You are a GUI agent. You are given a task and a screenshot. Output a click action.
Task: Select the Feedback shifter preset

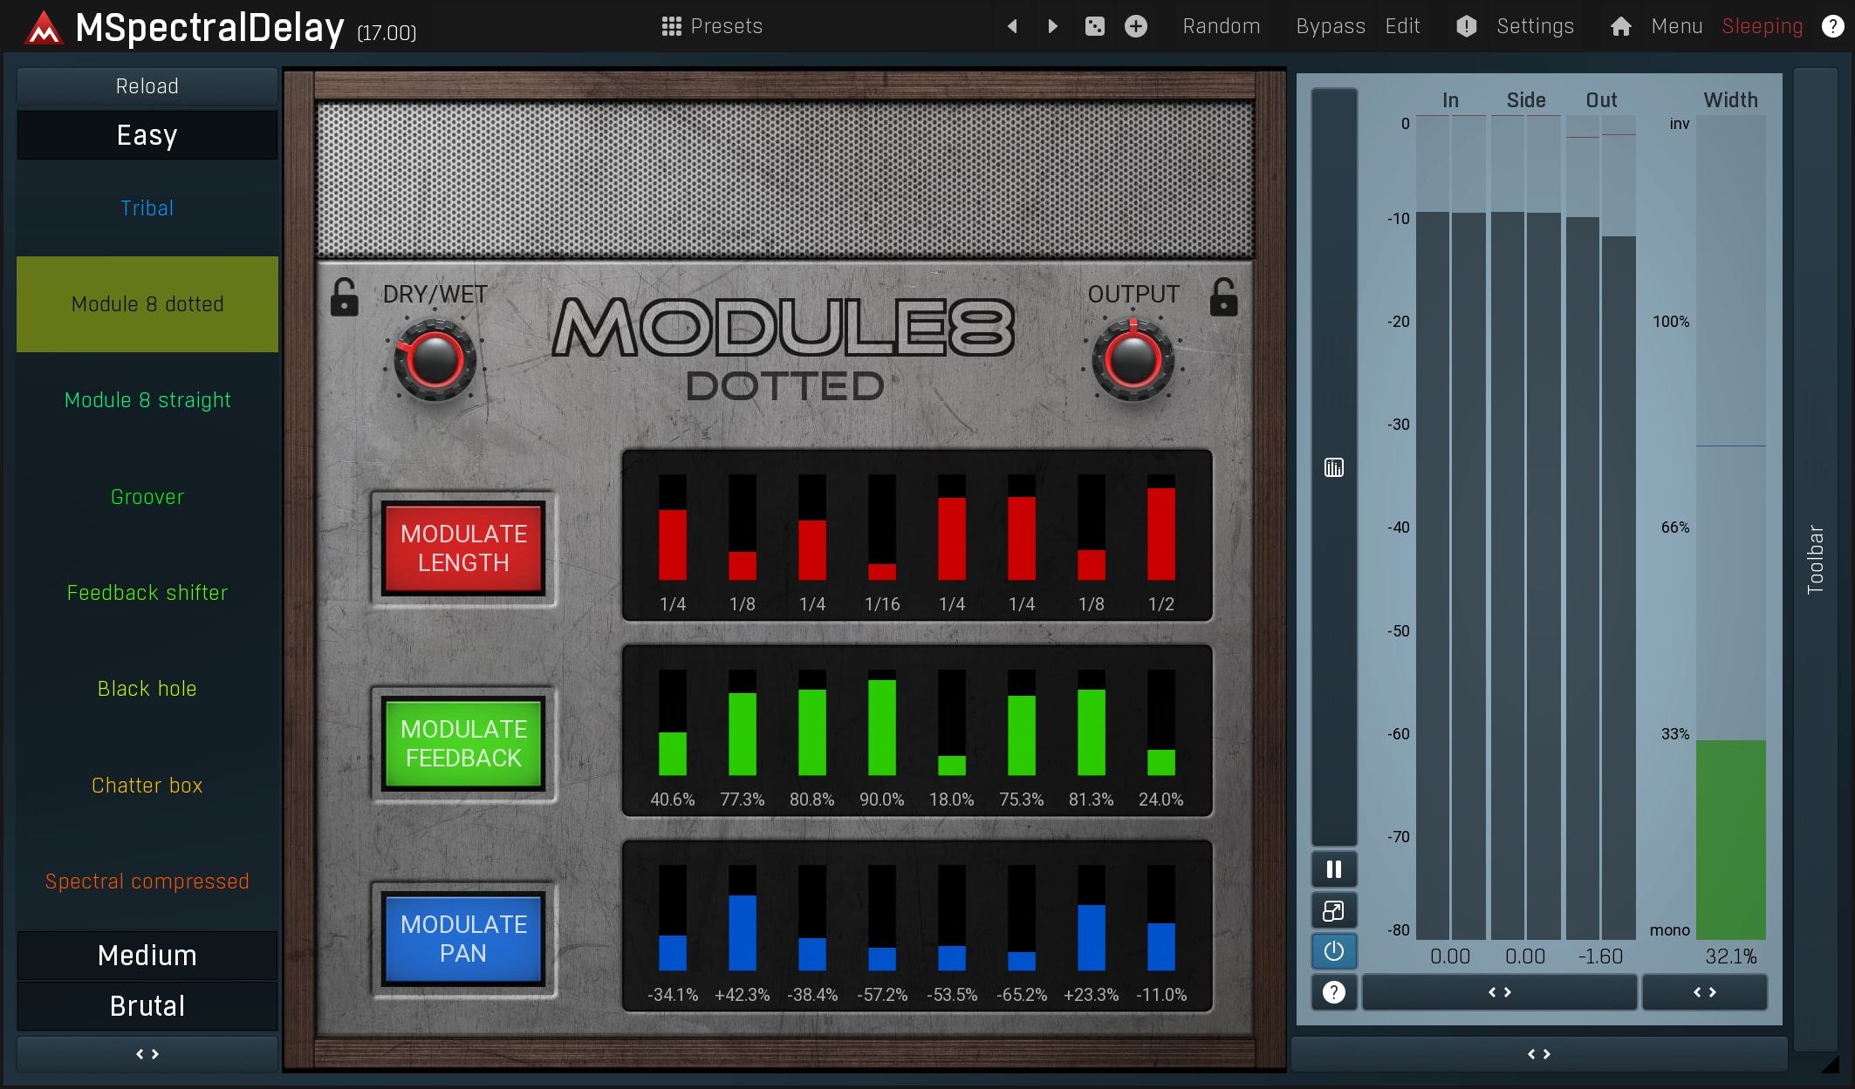[147, 593]
